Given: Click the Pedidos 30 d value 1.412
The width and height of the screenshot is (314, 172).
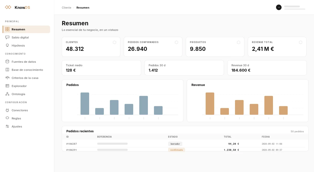Looking at the screenshot, I should (x=153, y=70).
